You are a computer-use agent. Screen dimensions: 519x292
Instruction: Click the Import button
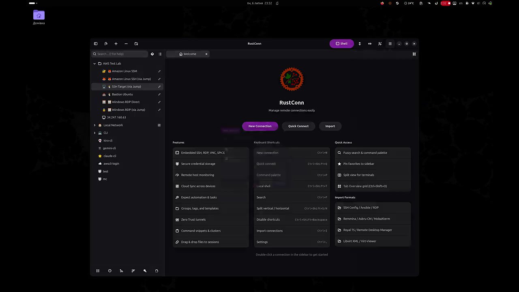click(x=330, y=126)
